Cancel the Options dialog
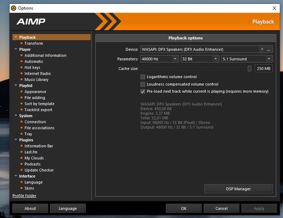Screen dimensions: 283x218 point(221,208)
